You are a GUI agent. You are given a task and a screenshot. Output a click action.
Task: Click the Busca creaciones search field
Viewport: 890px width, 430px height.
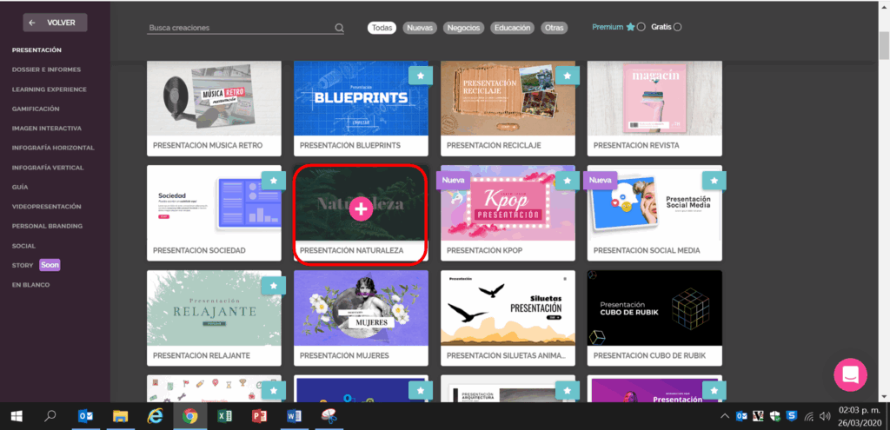(239, 28)
